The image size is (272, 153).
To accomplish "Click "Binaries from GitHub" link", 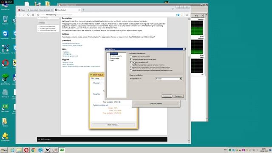I will click(71, 43).
